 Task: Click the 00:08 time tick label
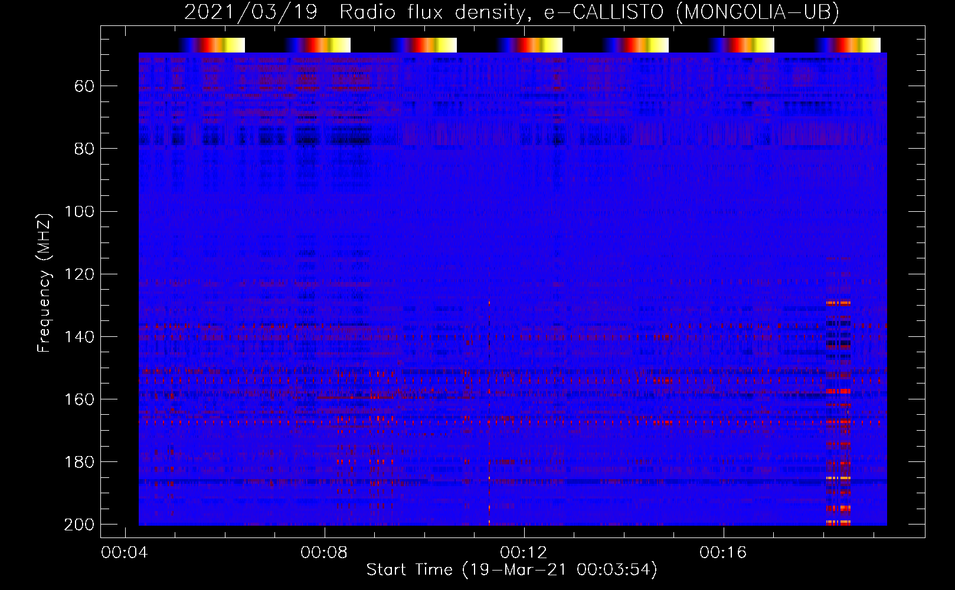click(324, 553)
